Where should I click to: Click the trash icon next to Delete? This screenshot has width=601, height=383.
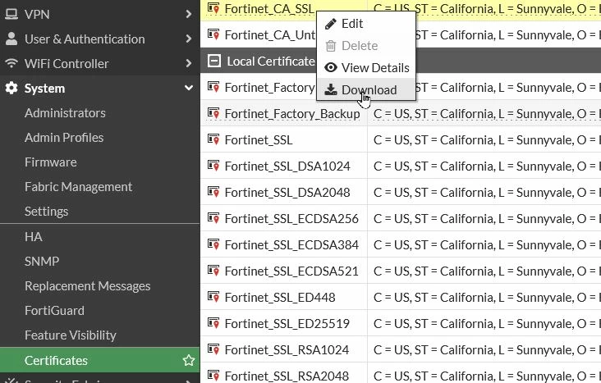pyautogui.click(x=330, y=46)
